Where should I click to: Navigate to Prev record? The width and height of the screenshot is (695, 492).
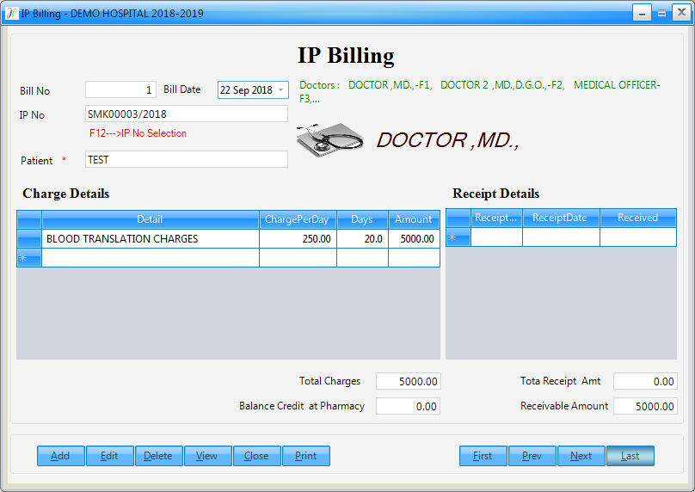pos(532,456)
